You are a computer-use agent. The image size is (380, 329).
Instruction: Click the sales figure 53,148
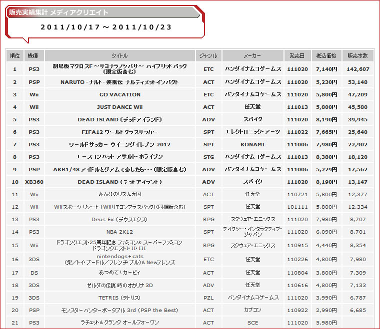point(357,82)
